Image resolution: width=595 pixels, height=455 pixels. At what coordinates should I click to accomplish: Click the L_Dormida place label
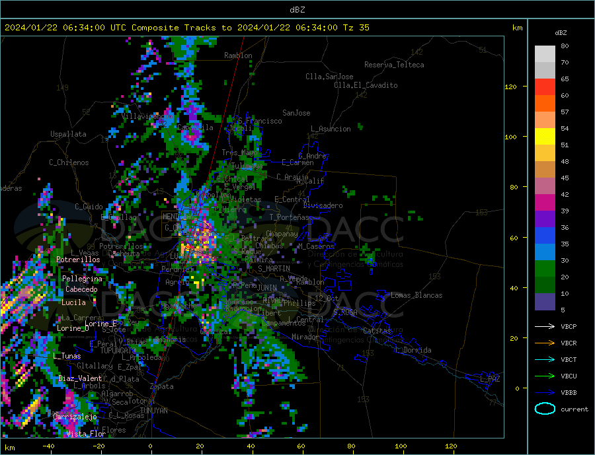(414, 350)
